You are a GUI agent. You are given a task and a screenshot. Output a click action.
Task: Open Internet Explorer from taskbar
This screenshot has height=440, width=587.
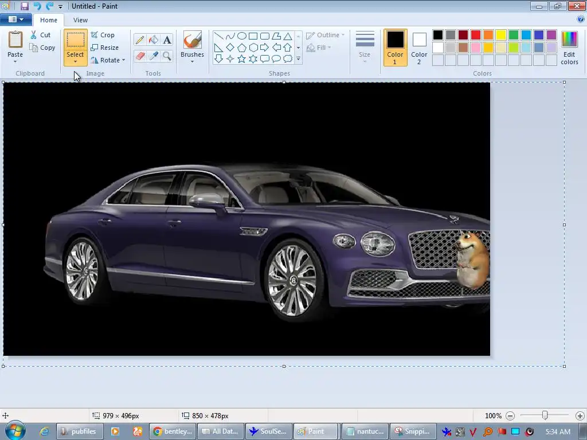point(44,431)
